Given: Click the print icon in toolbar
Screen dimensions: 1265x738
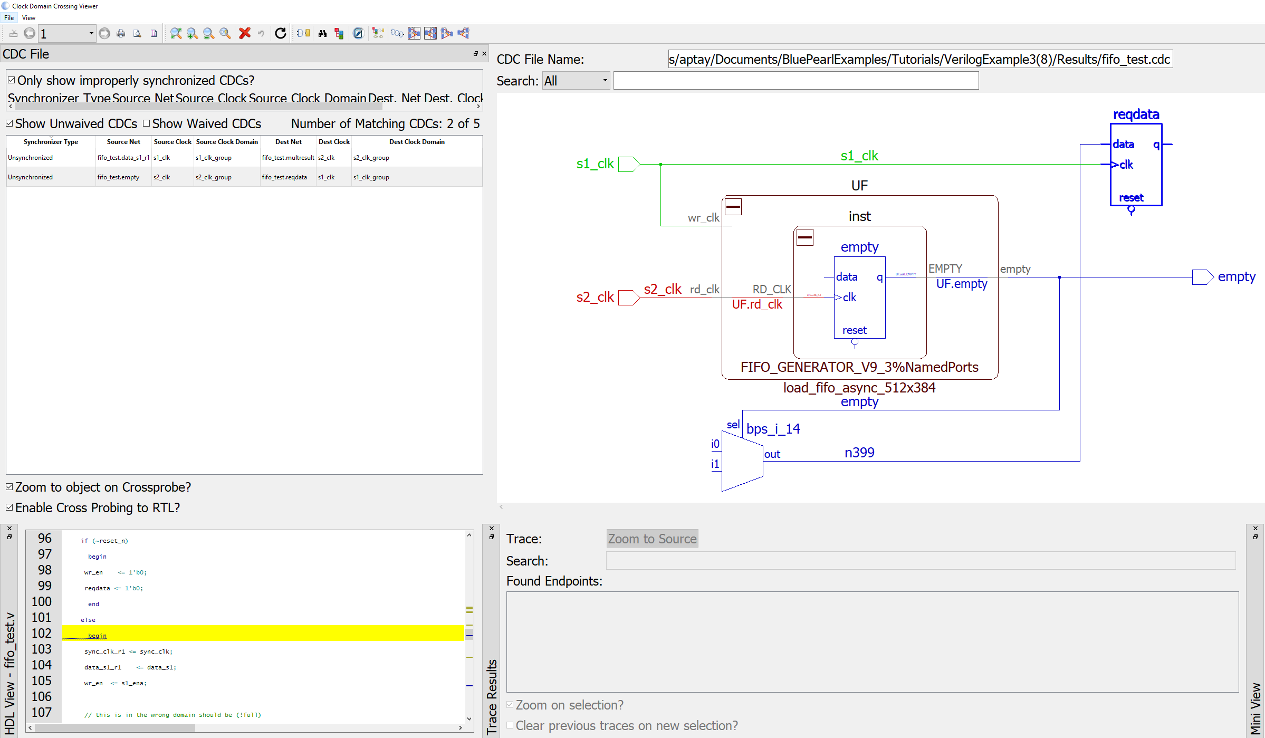Looking at the screenshot, I should tap(120, 33).
